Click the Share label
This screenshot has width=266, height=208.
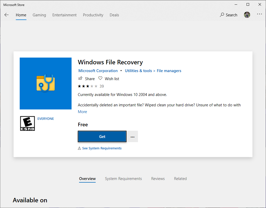90,79
